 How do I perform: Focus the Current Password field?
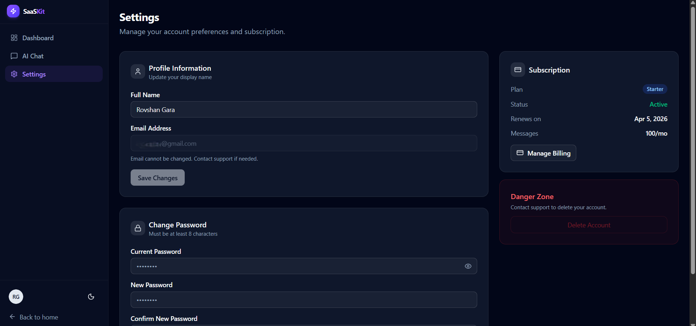point(304,266)
